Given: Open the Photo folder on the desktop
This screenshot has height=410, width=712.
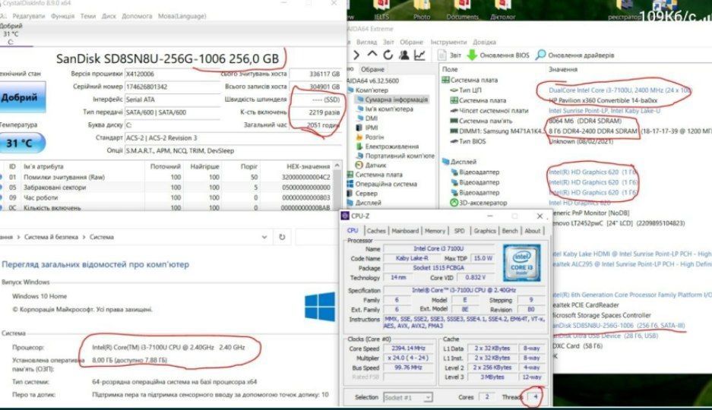Looking at the screenshot, I should click(422, 10).
